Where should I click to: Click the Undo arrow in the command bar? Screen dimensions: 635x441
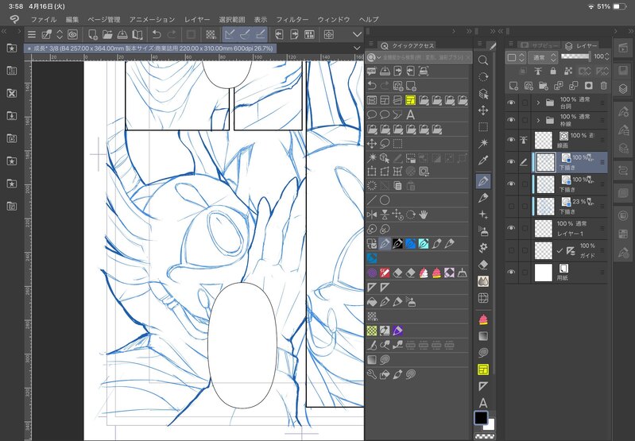(156, 34)
